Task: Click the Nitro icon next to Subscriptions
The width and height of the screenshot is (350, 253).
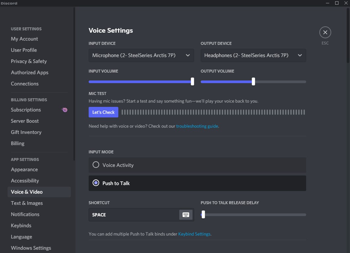Action: click(x=65, y=110)
